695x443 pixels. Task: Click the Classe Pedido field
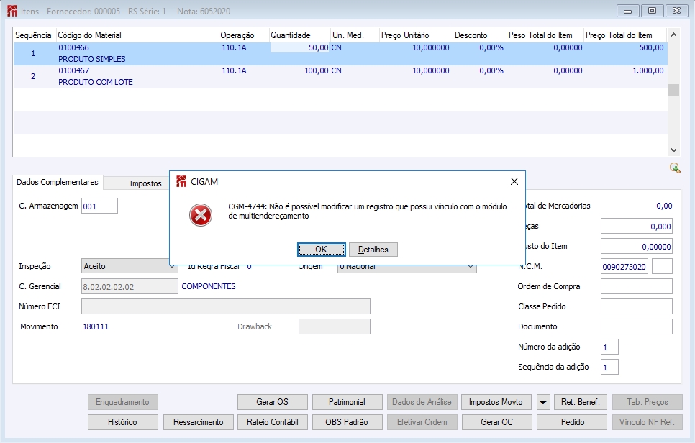(x=637, y=306)
